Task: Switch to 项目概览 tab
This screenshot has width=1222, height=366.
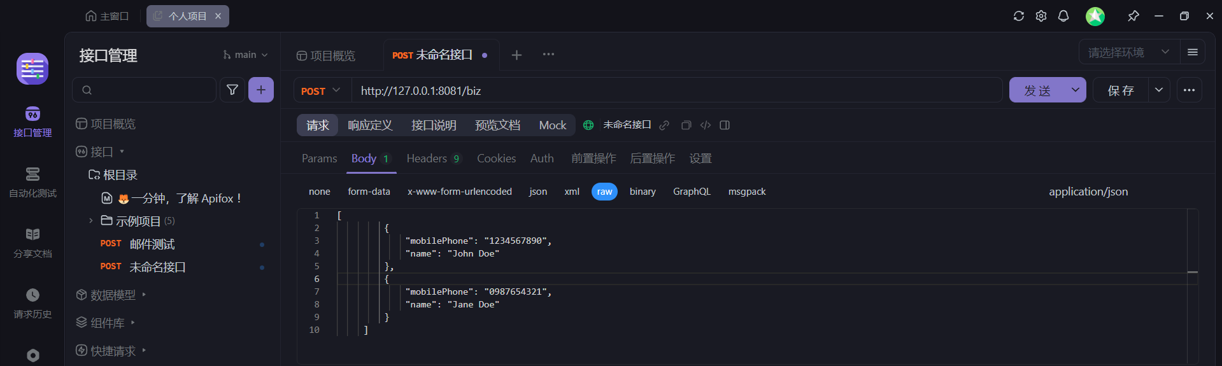Action: (326, 56)
